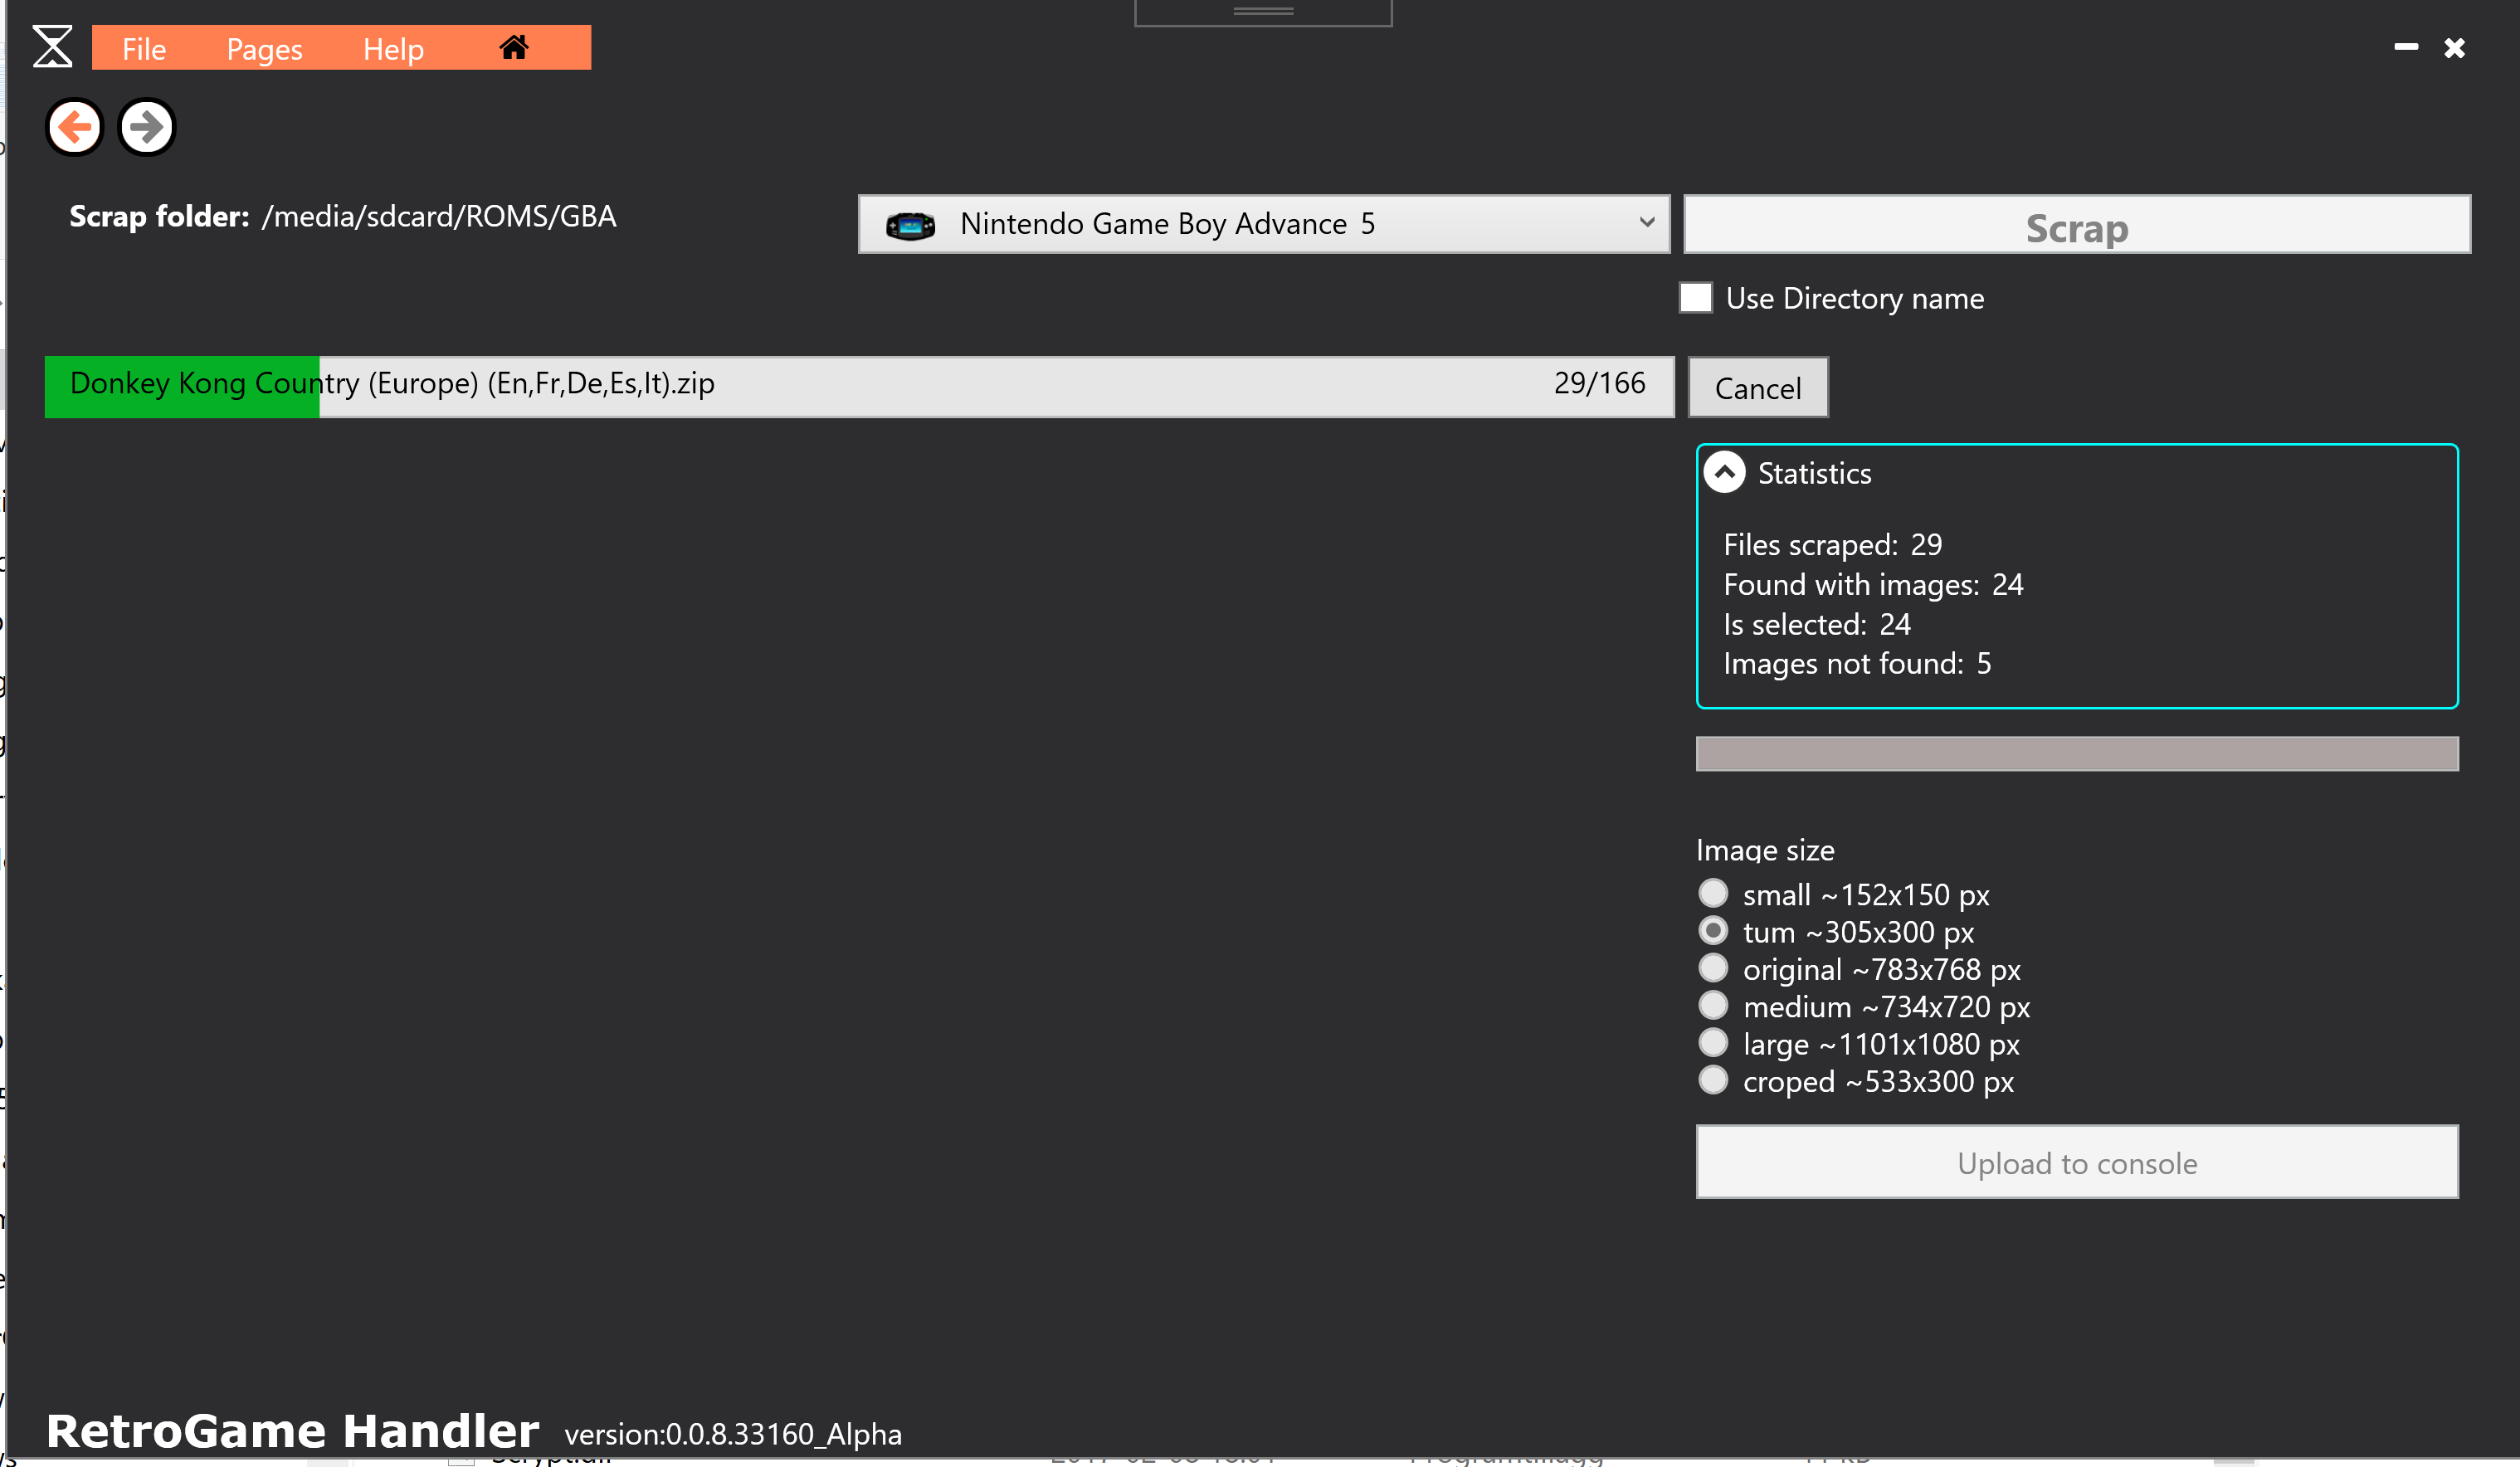The width and height of the screenshot is (2520, 1467).
Task: Open the File menu
Action: (144, 49)
